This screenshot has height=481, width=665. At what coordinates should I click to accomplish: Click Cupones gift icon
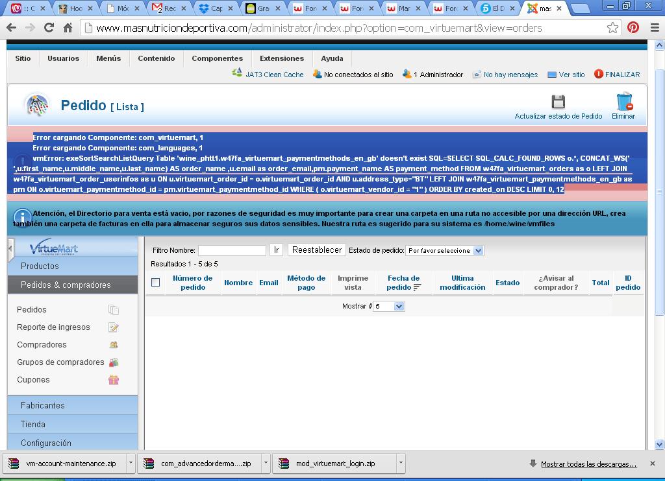pos(113,380)
